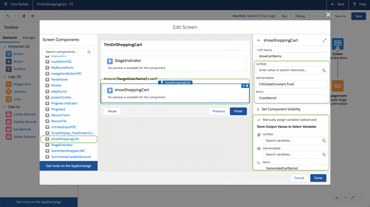Click the Save button
Image resolution: width=370 pixels, height=207 pixels.
coord(358,16)
